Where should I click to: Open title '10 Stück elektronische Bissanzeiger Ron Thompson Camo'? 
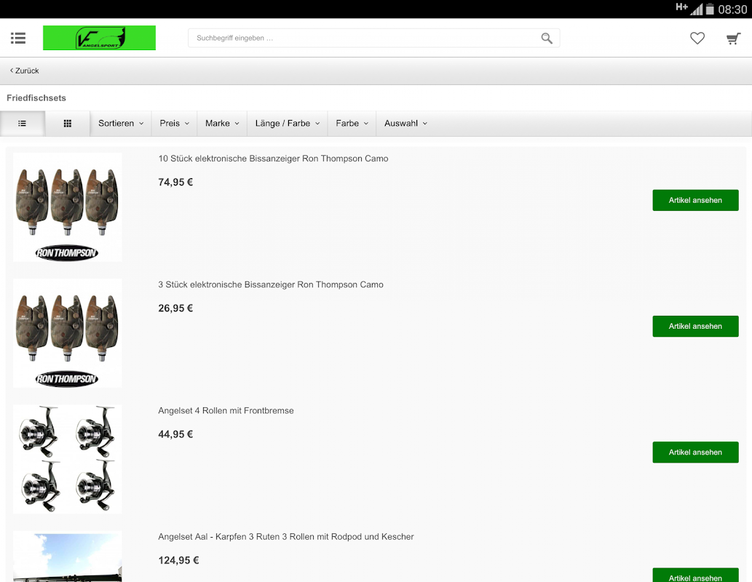274,159
